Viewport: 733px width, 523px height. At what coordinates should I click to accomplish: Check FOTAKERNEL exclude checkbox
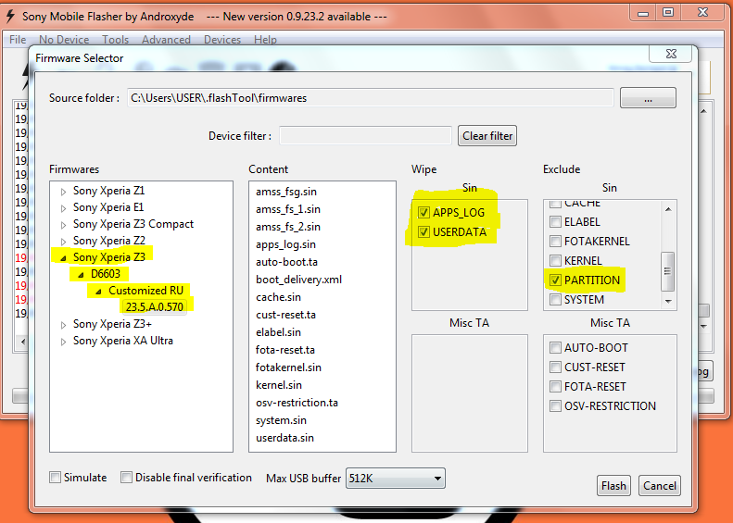pyautogui.click(x=555, y=242)
